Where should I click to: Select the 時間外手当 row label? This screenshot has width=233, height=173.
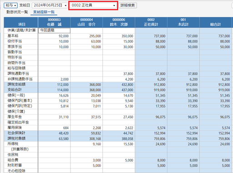(16, 63)
